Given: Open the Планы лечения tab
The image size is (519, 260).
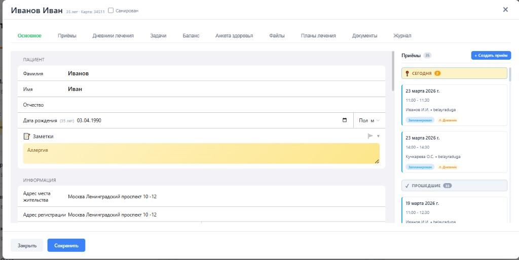Looking at the screenshot, I should click(x=318, y=36).
